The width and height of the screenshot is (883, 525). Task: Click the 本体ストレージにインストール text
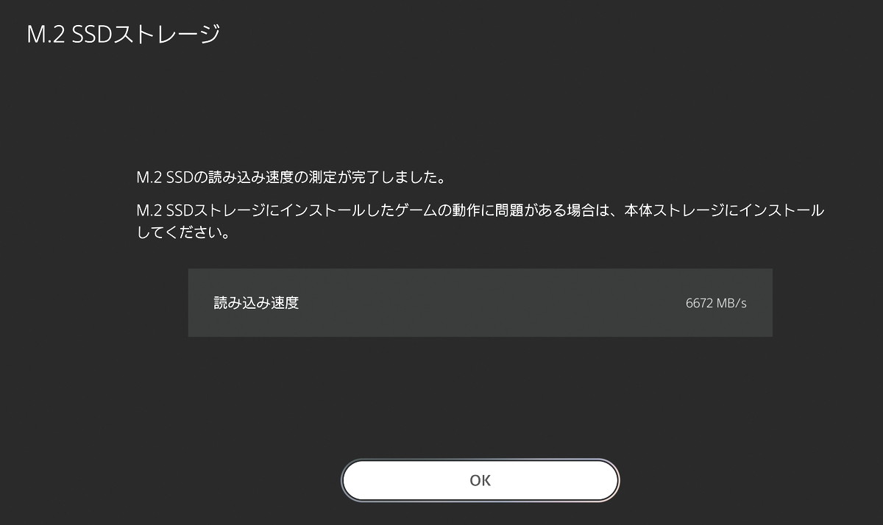point(724,211)
